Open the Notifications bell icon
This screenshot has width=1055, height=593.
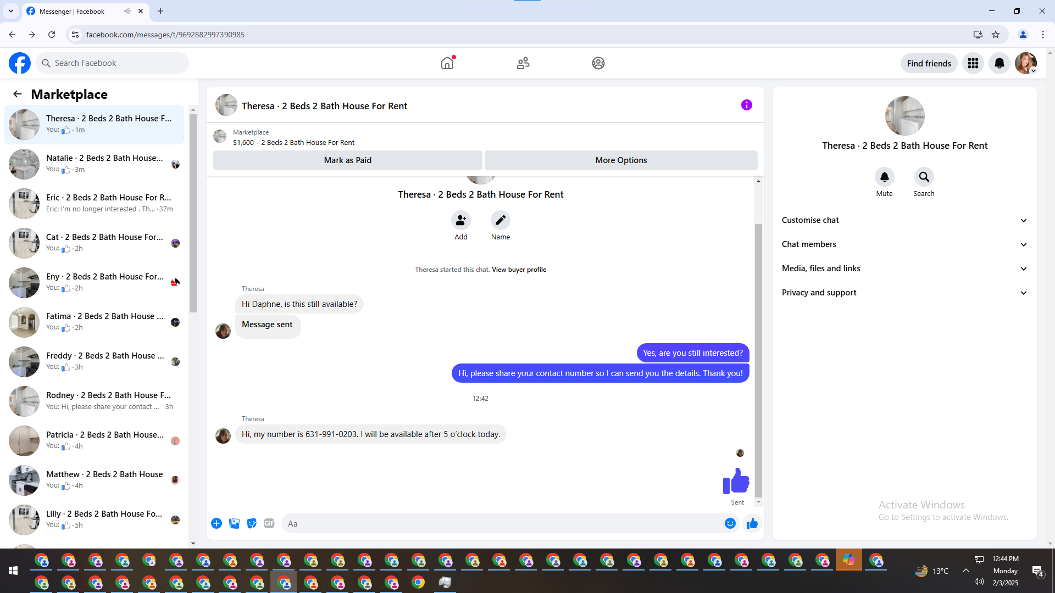tap(1000, 63)
